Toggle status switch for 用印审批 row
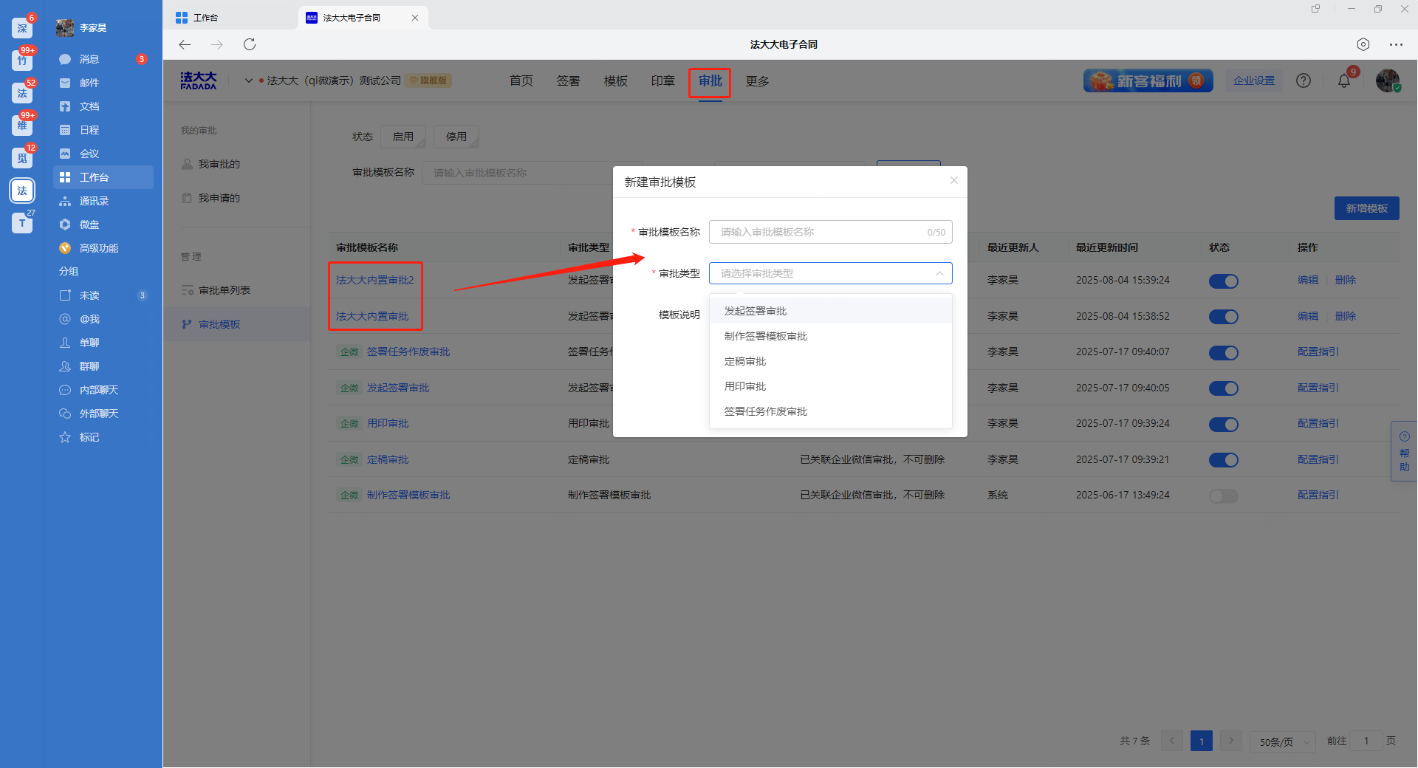Image resolution: width=1418 pixels, height=768 pixels. [x=1224, y=424]
